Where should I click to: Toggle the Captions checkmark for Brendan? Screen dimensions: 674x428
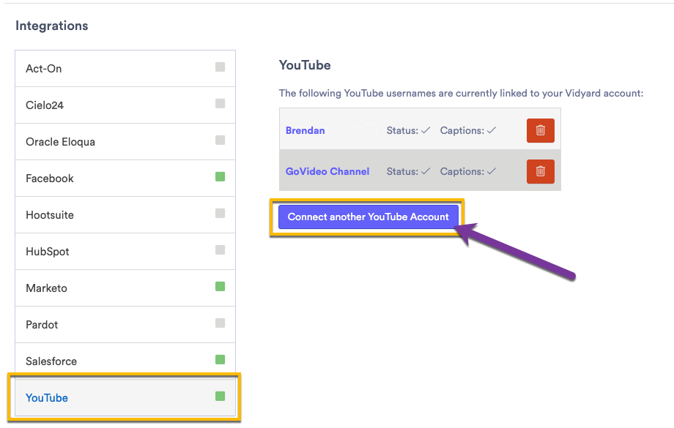click(489, 130)
